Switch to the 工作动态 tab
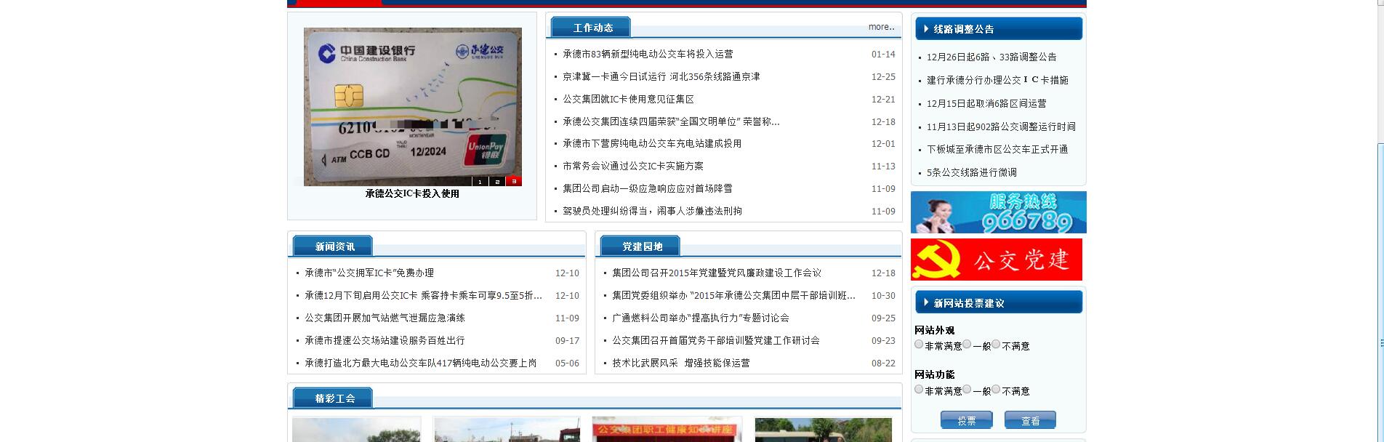Image resolution: width=1384 pixels, height=442 pixels. point(592,28)
